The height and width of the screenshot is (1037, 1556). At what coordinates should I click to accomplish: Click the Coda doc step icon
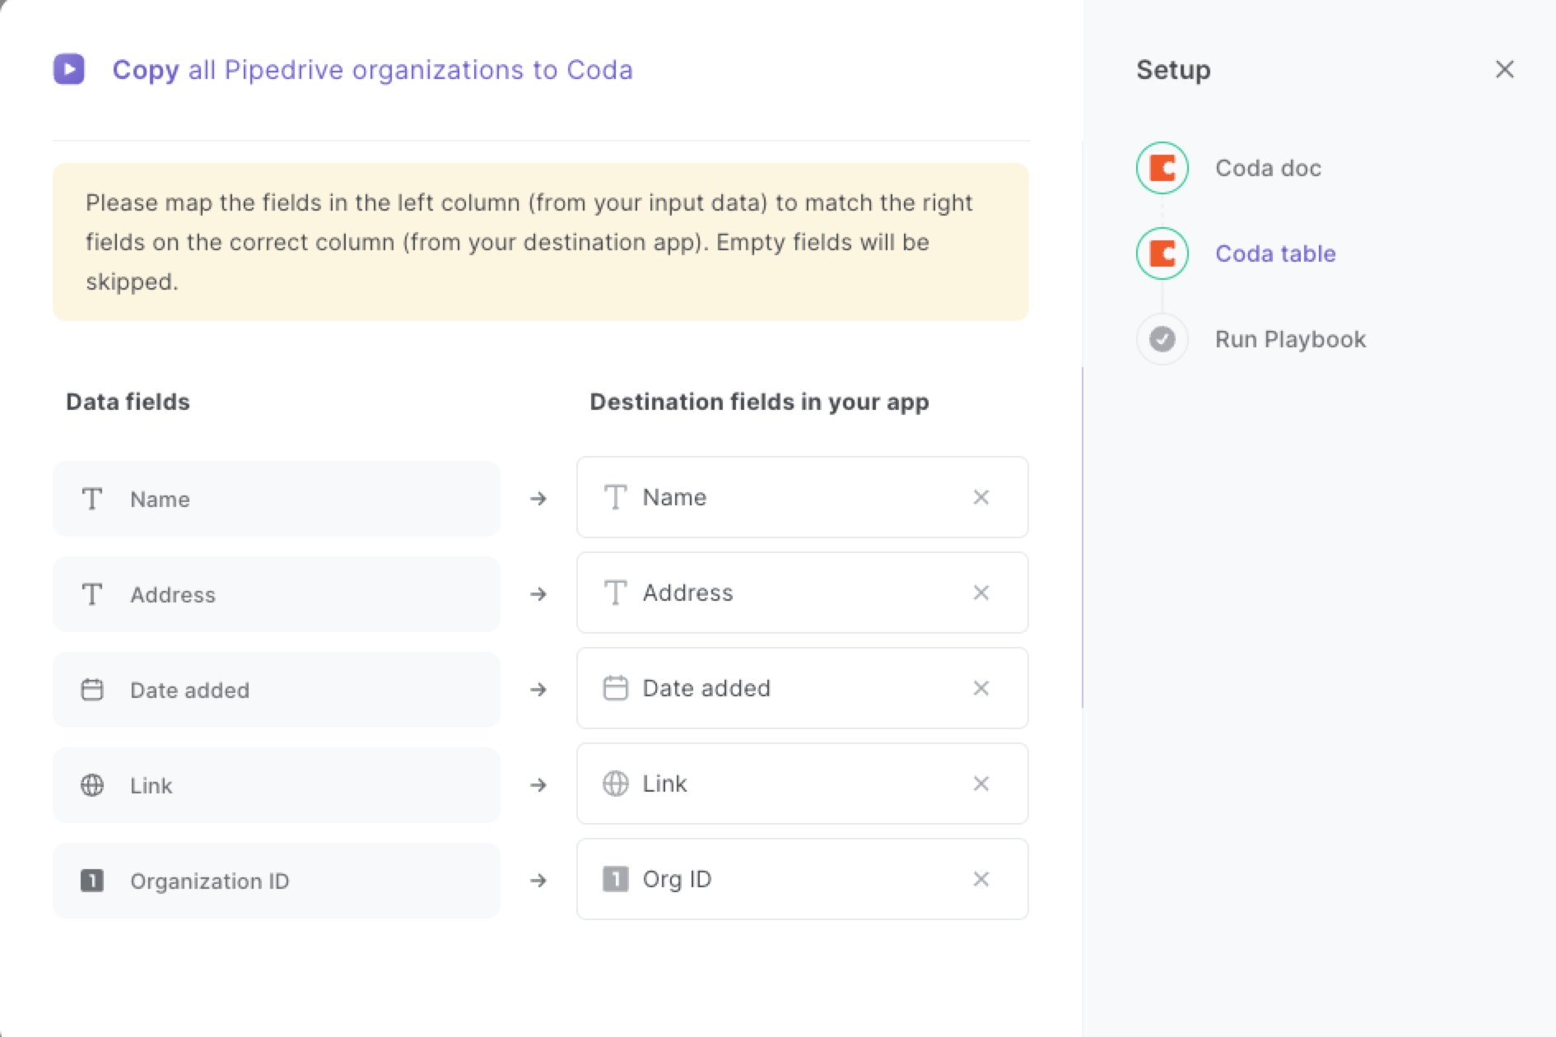tap(1162, 168)
